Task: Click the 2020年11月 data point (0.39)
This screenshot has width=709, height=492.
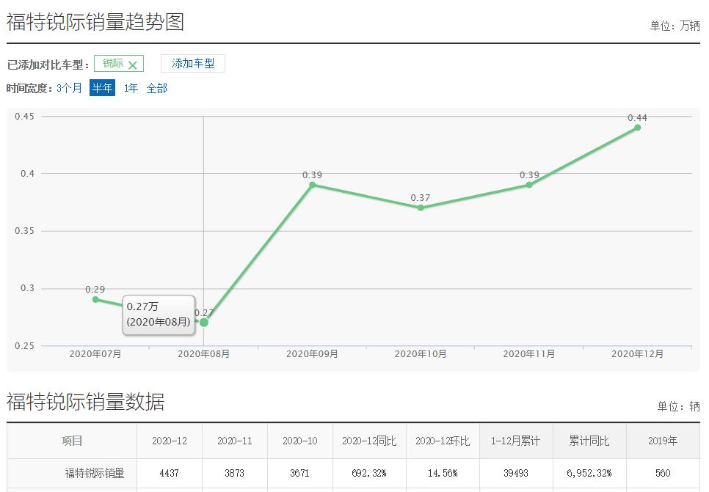Action: tap(529, 185)
